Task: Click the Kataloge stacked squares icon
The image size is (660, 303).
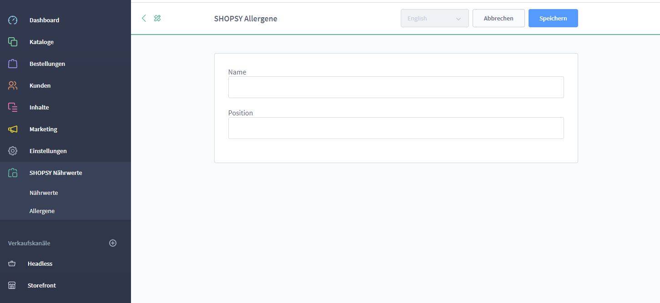Action: pyautogui.click(x=13, y=42)
